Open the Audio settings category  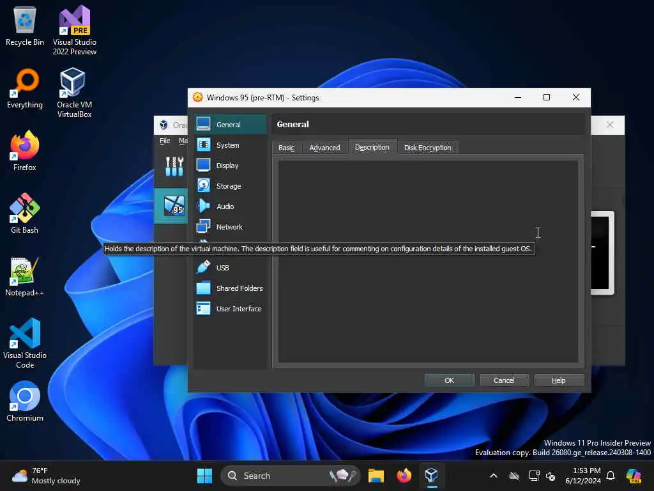tap(230, 207)
